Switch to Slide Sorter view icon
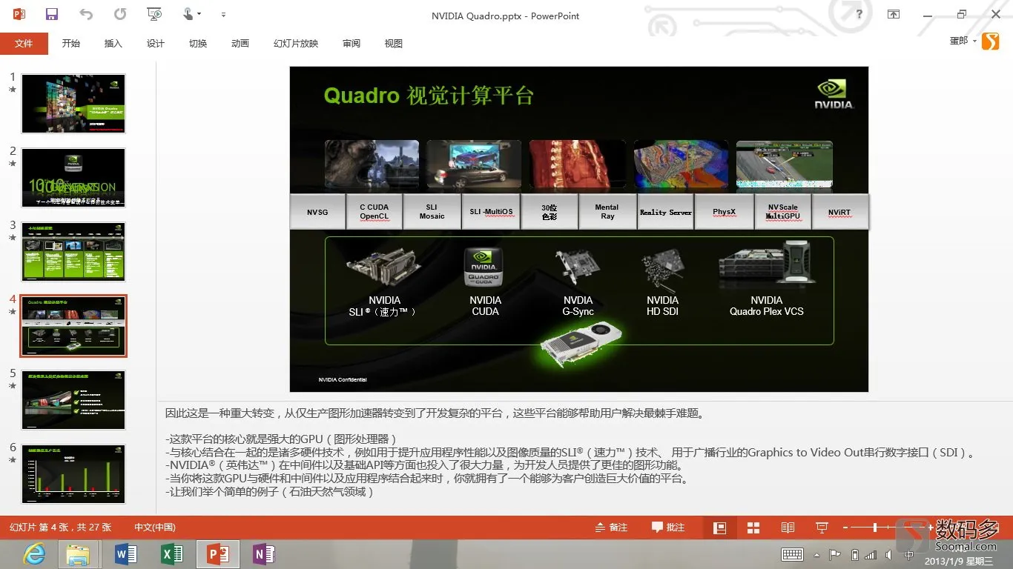The width and height of the screenshot is (1013, 569). [753, 528]
